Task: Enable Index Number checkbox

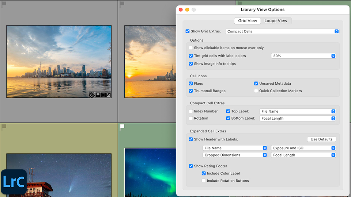Action: (x=191, y=111)
